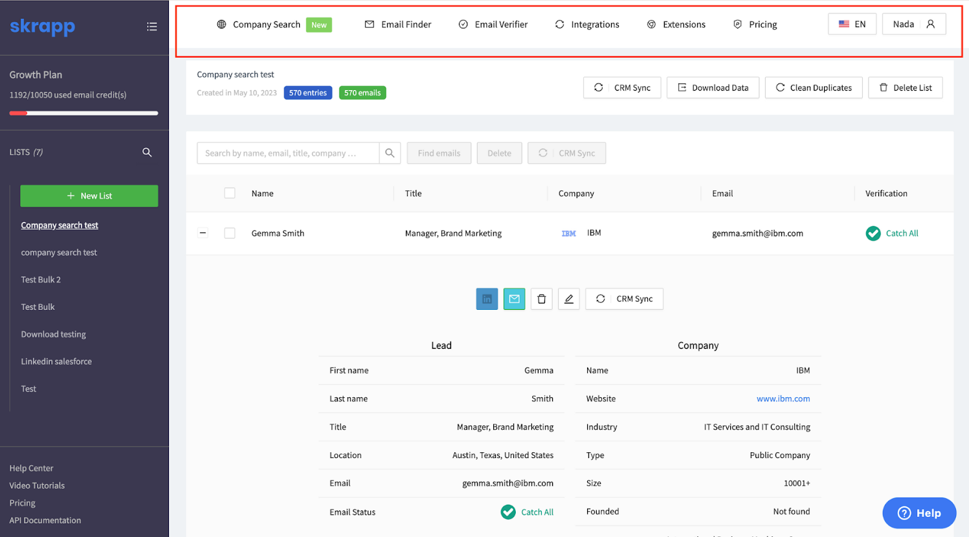The width and height of the screenshot is (969, 537).
Task: Click the CRM Sync button in list header
Action: tap(622, 87)
